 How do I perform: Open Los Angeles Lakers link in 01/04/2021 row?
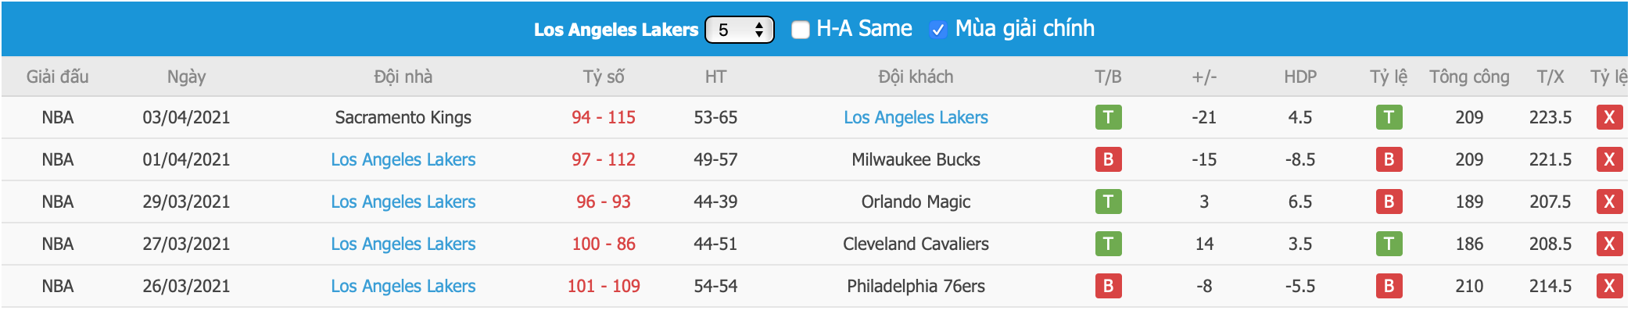point(403,159)
